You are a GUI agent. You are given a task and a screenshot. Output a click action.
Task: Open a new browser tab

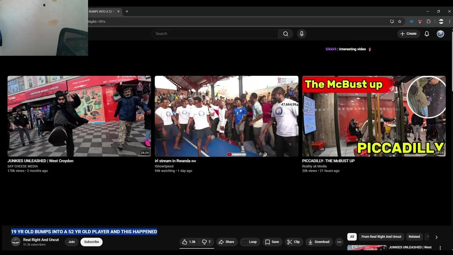point(127,11)
